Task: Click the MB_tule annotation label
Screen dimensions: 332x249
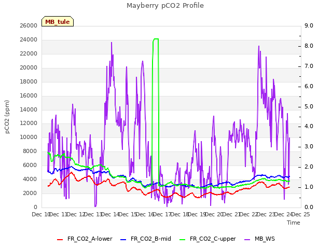Action: 58,21
